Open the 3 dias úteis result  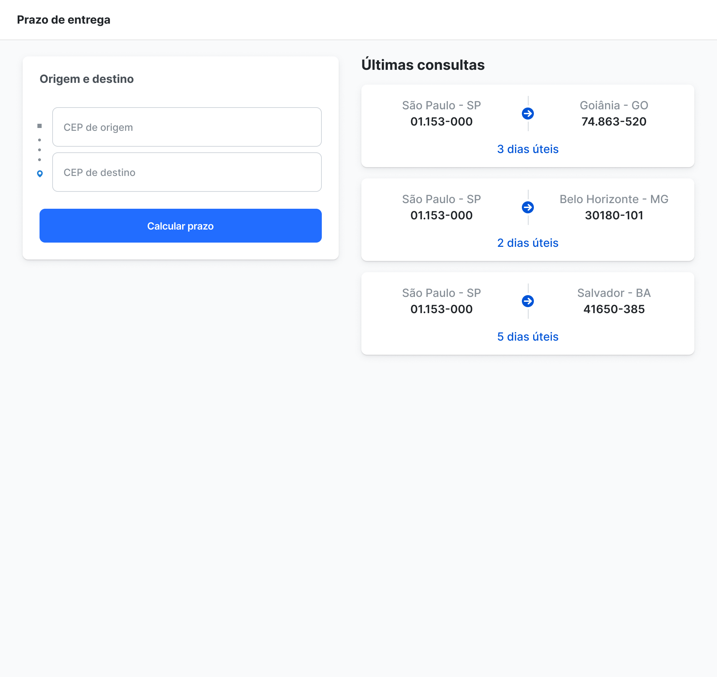(528, 149)
